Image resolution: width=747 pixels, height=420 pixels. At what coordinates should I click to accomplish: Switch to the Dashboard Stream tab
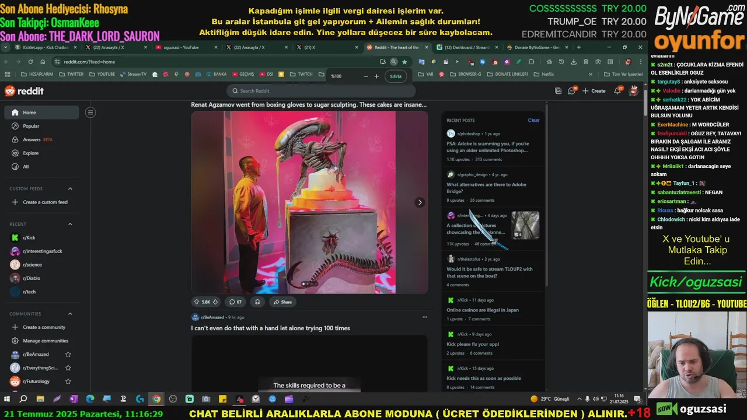coord(466,47)
